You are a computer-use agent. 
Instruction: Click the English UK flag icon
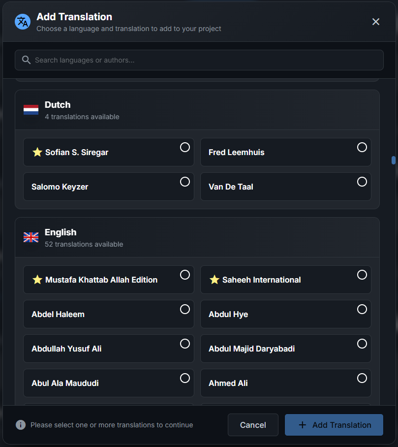click(31, 237)
